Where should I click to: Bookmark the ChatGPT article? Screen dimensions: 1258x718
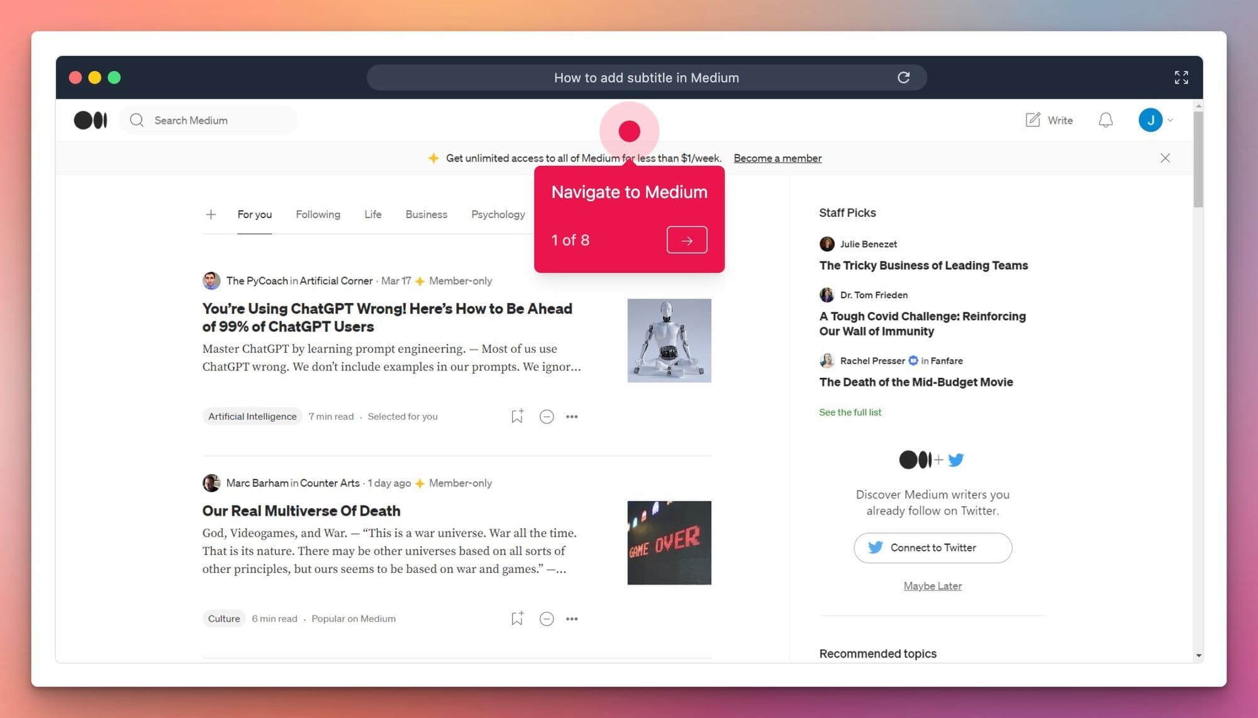pos(517,416)
